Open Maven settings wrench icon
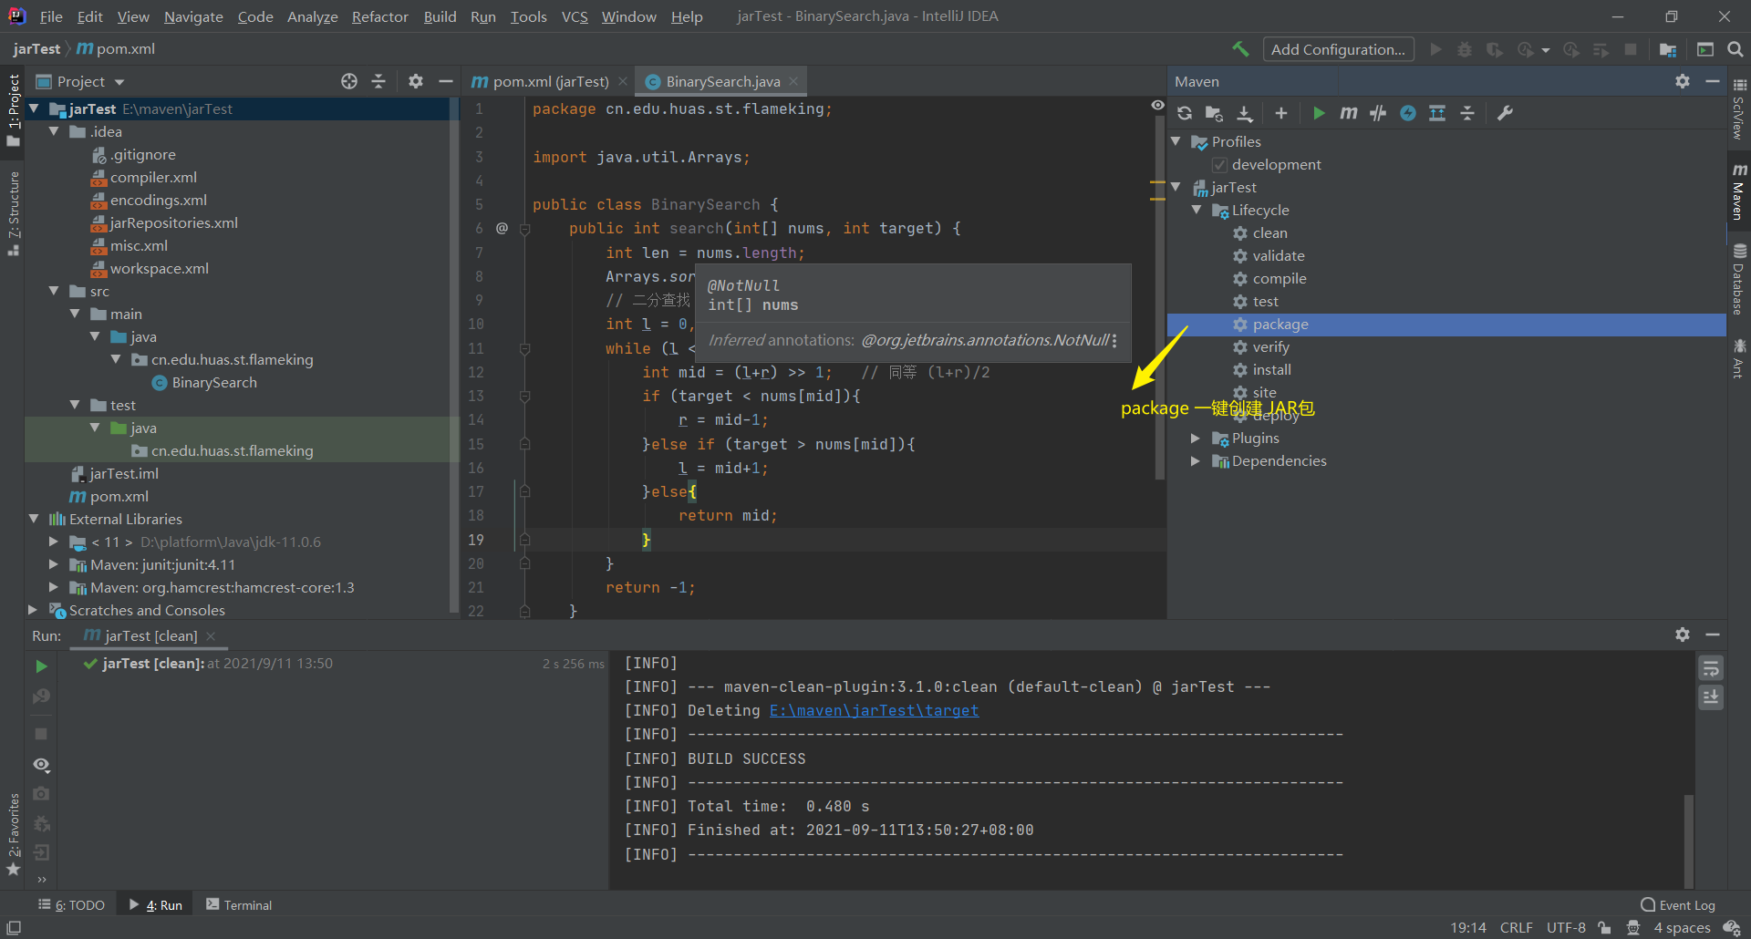Viewport: 1751px width, 939px height. tap(1506, 113)
